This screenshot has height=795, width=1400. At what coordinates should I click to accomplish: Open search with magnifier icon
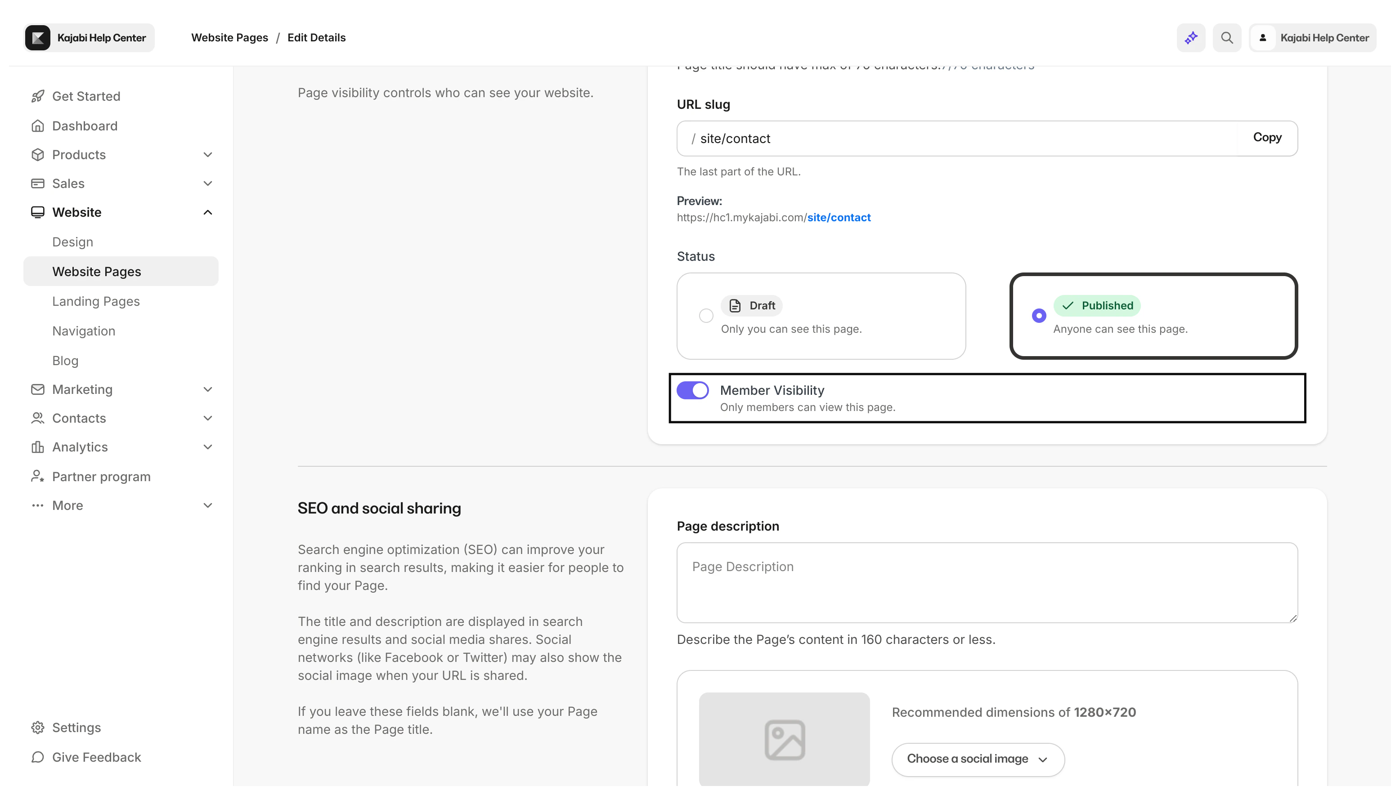[x=1227, y=38]
